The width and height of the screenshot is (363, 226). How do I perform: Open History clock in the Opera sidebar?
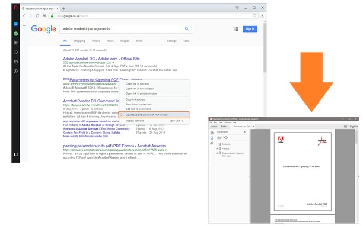[15, 72]
